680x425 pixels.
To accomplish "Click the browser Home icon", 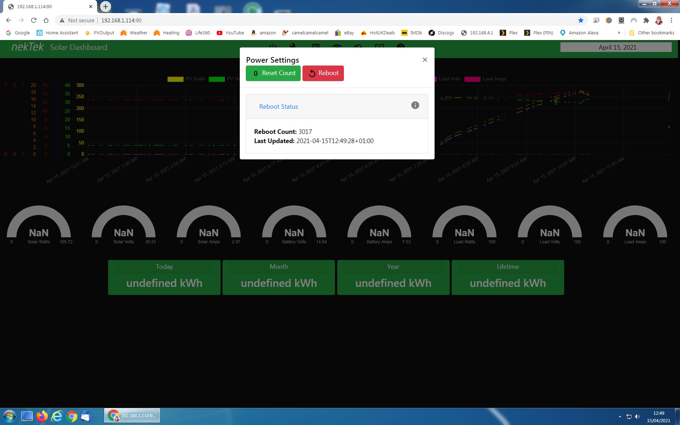I will [46, 21].
